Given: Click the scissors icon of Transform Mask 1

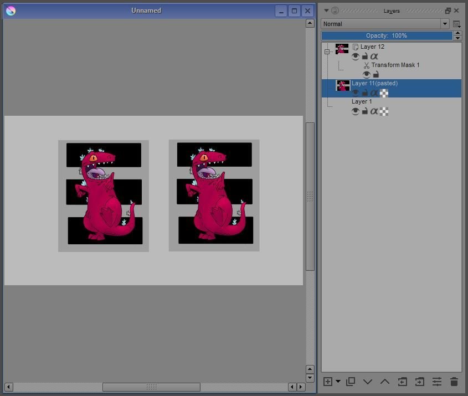Looking at the screenshot, I should coord(367,65).
